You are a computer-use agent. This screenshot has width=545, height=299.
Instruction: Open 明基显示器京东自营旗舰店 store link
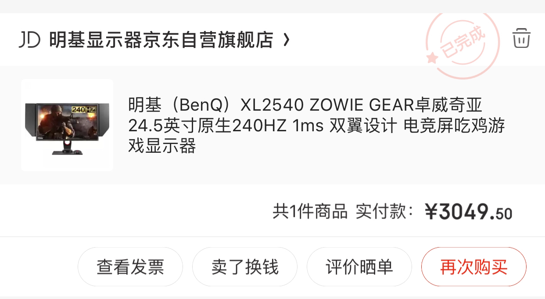point(161,40)
